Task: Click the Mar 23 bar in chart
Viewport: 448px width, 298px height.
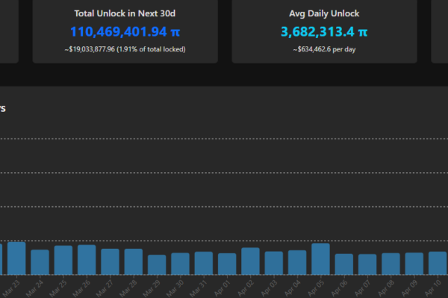Action: (16, 259)
